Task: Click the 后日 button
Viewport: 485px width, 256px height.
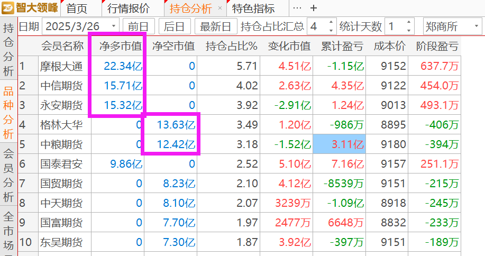Action: coord(175,26)
